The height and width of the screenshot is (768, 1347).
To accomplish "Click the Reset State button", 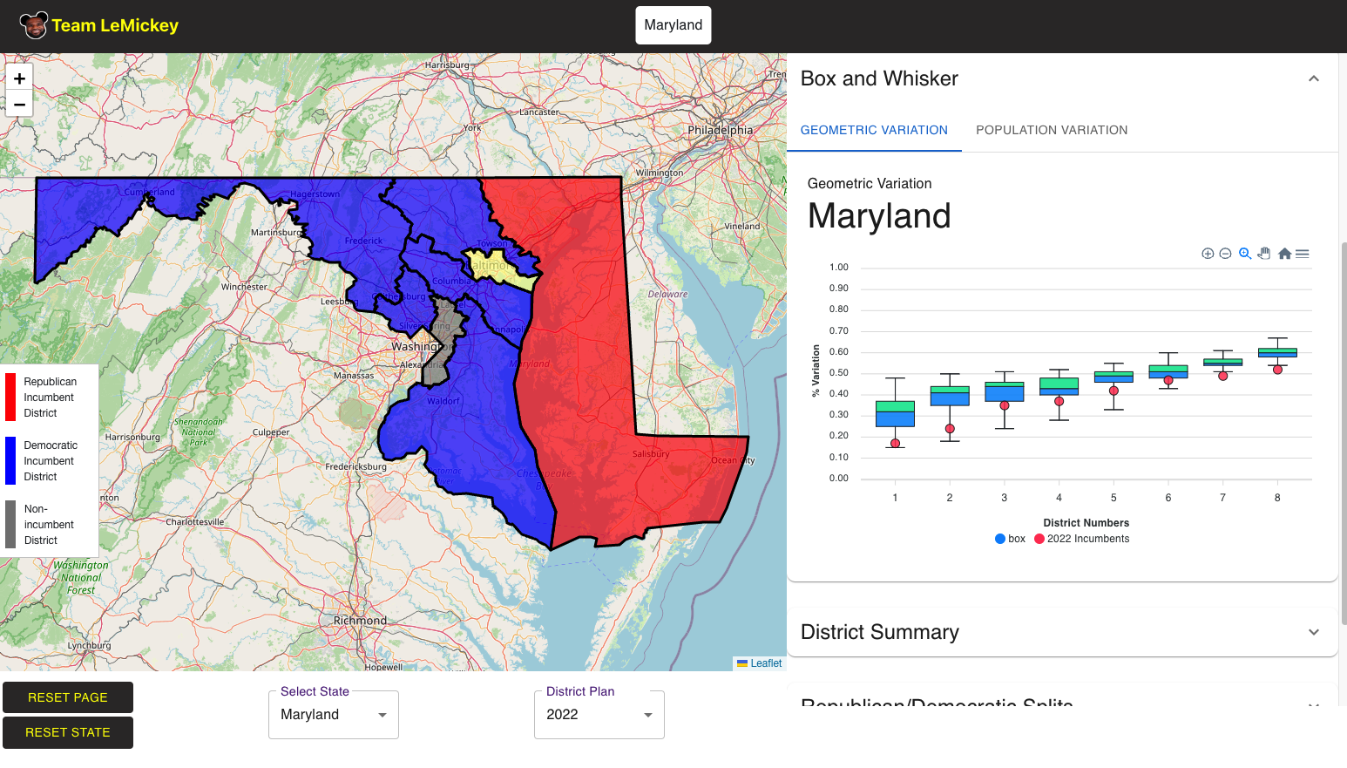I will (x=68, y=732).
